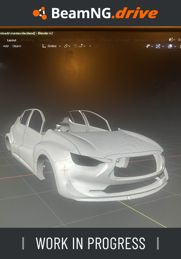The height and width of the screenshot is (259, 181).
Task: Open the Texture Paint workspace tab
Action: pos(85,40)
